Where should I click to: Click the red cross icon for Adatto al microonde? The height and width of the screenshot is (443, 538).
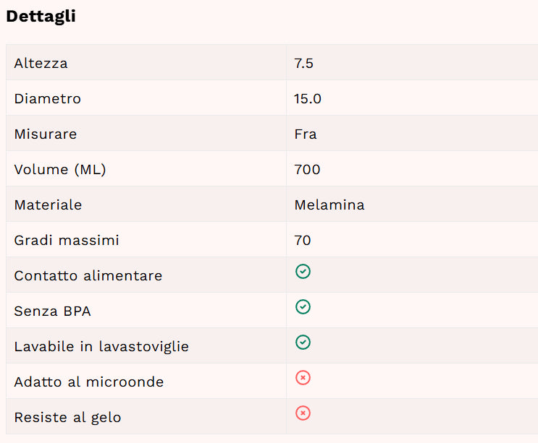(303, 378)
